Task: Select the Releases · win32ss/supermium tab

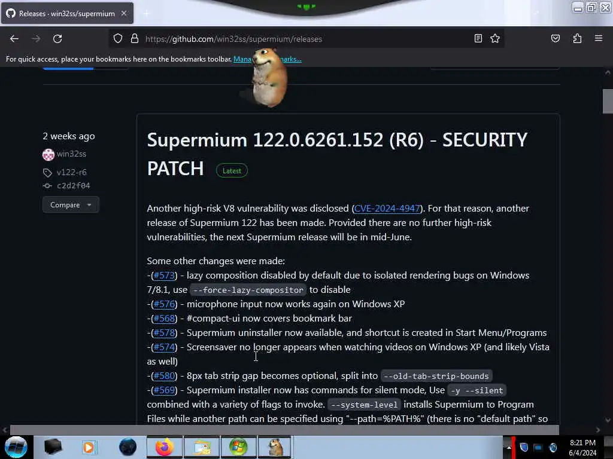Action: coord(67,13)
